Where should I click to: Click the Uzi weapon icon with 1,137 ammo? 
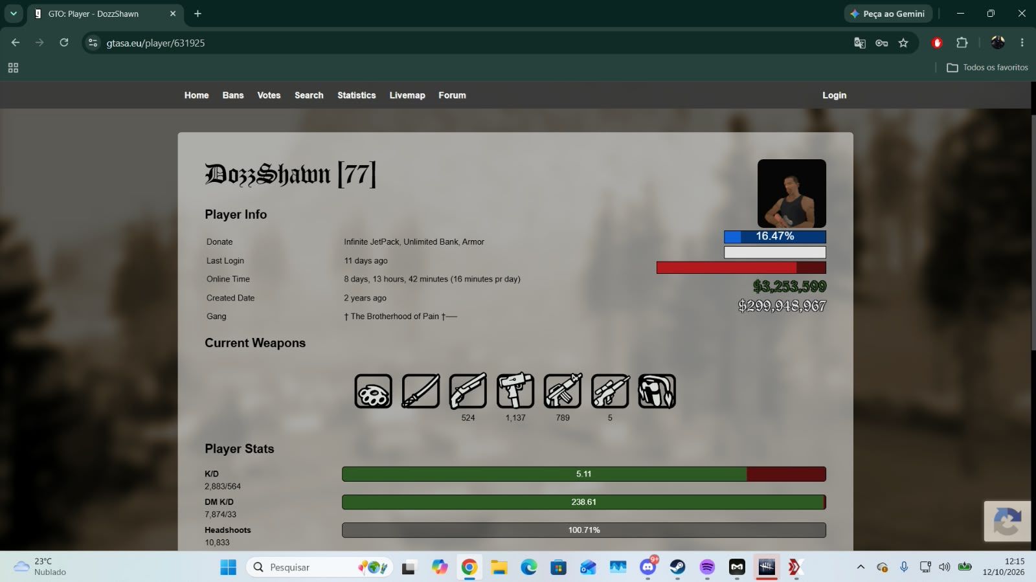(515, 391)
